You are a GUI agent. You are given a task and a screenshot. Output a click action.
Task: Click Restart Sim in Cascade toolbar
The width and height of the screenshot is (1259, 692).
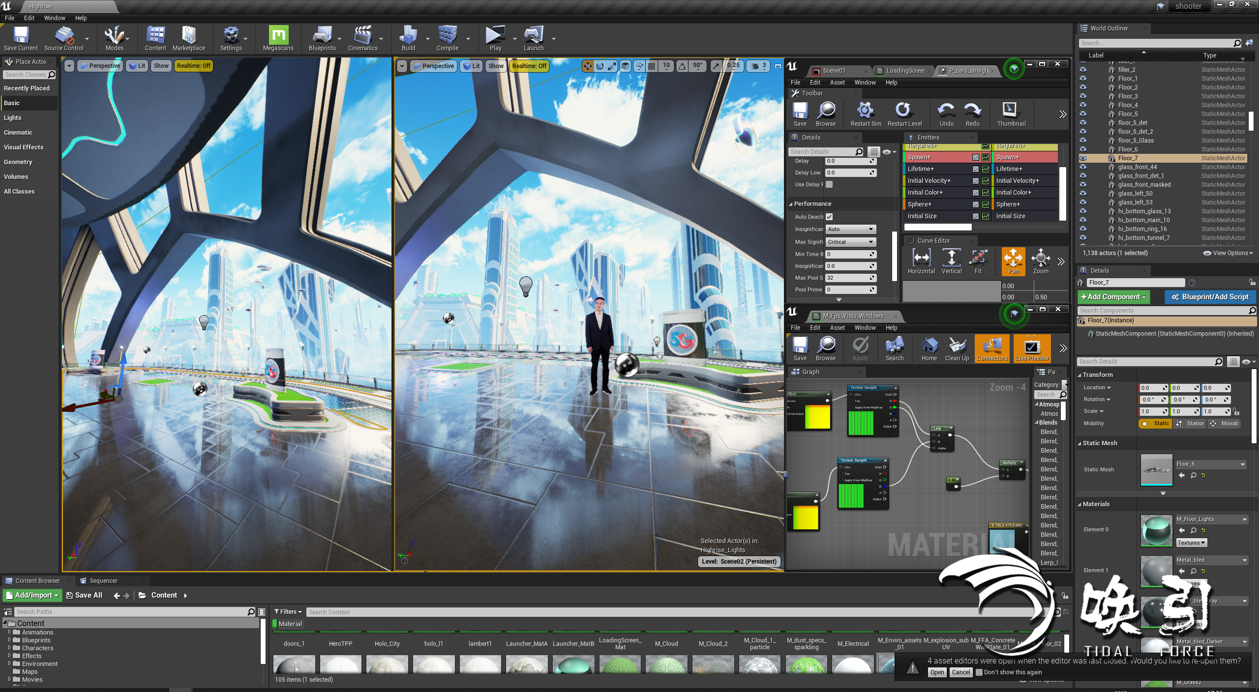click(866, 114)
